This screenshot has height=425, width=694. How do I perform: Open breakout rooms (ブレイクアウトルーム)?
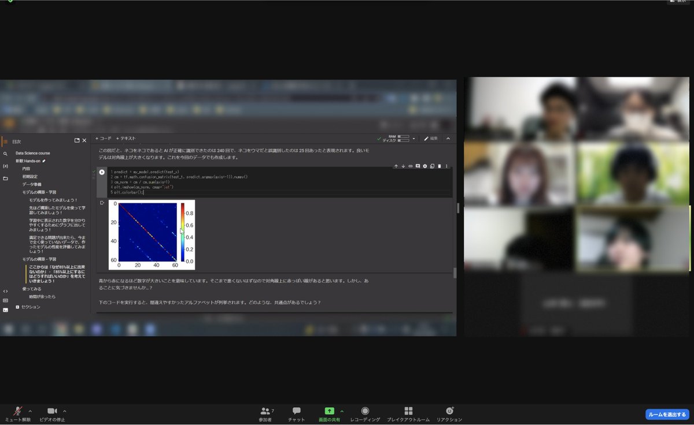click(408, 413)
